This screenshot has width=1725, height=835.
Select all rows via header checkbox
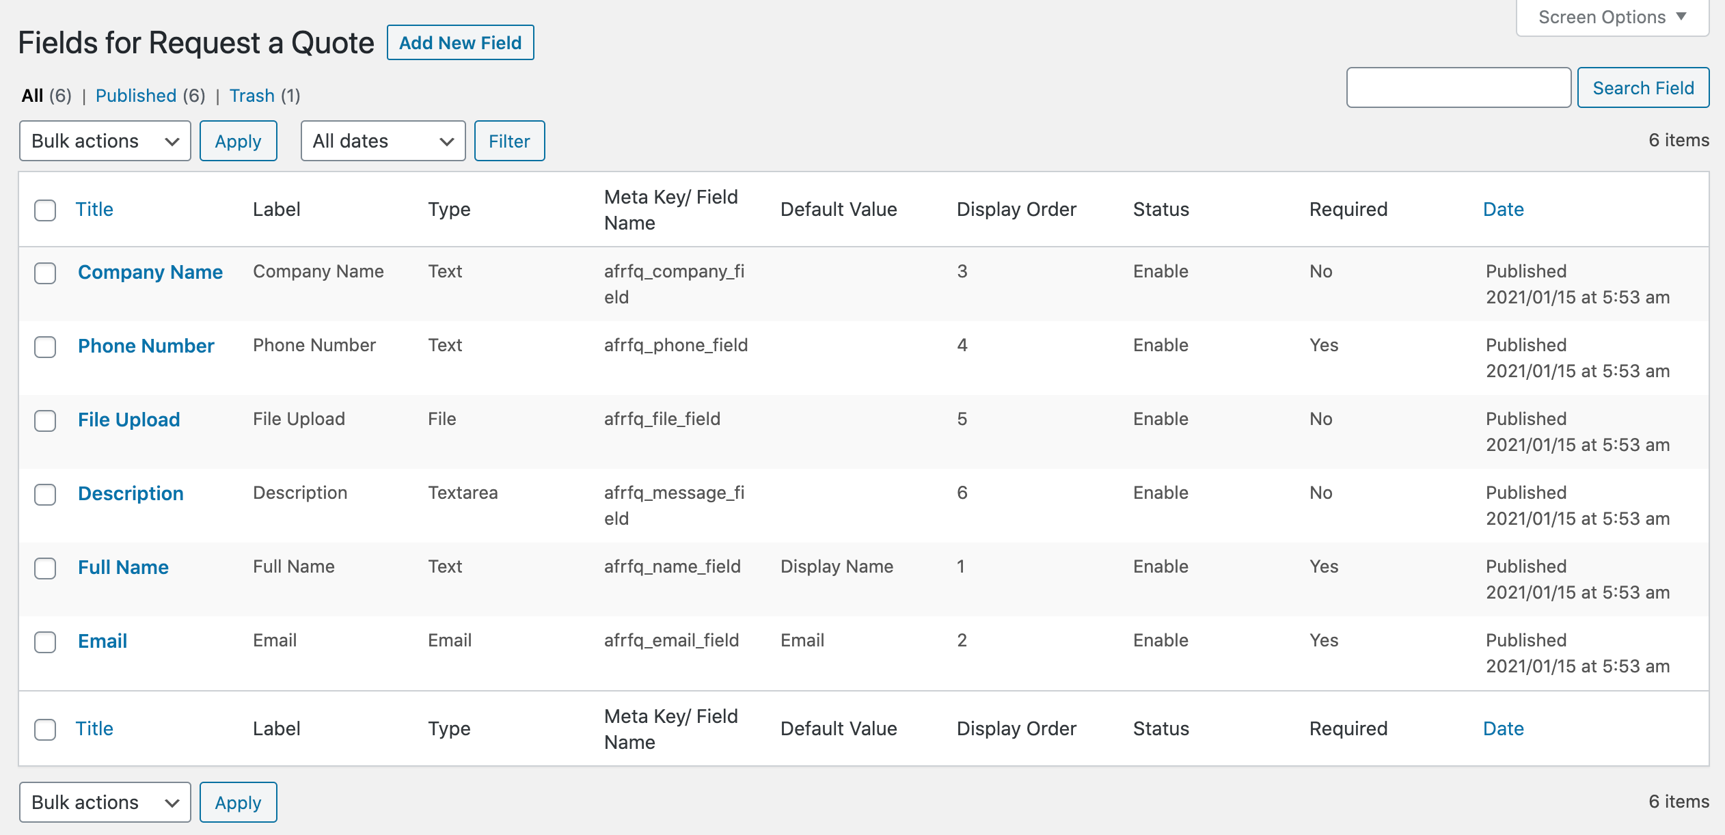[45, 210]
